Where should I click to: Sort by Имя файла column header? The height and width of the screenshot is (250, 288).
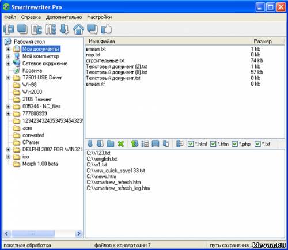167,41
